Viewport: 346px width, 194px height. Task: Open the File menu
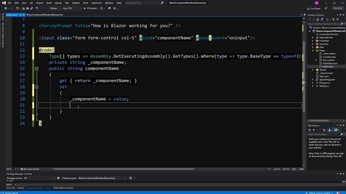[10, 3]
